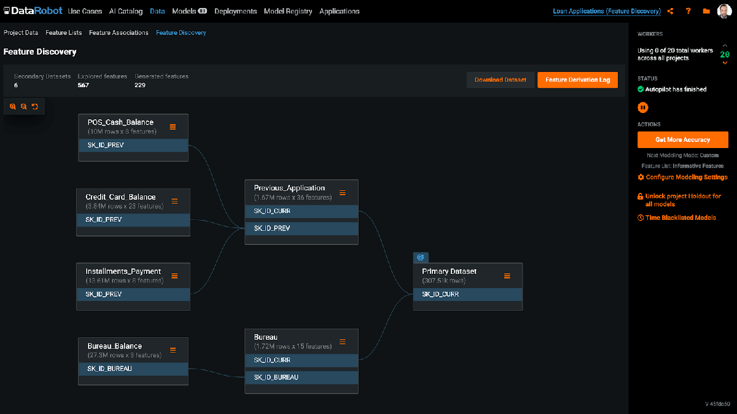This screenshot has height=414, width=737.
Task: Open the POS_Cash_Balance dataset menu
Action: 173,127
